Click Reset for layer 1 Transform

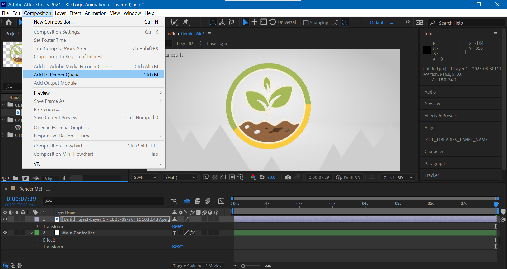click(177, 226)
